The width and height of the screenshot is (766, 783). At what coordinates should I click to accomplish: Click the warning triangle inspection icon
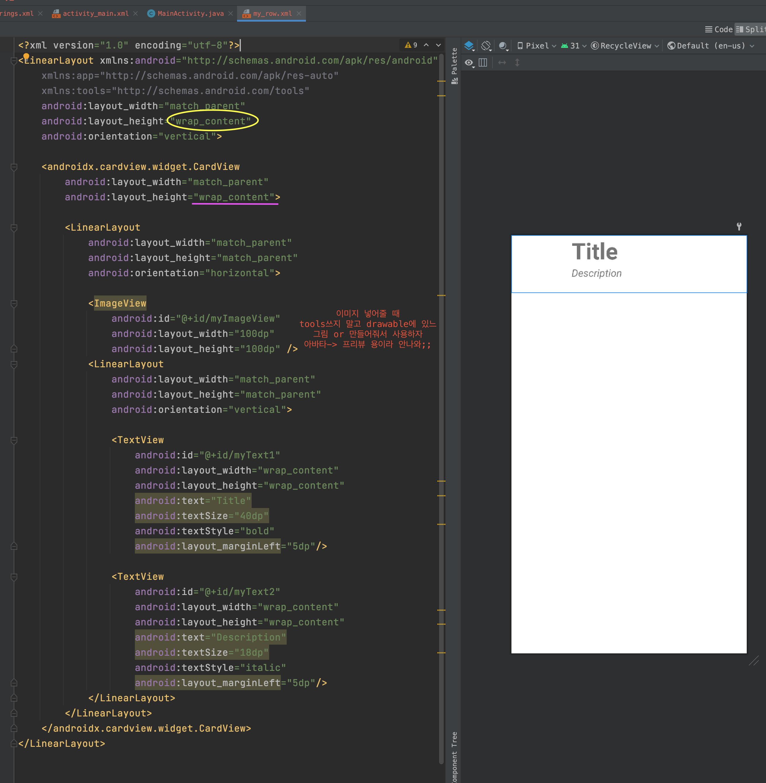click(408, 45)
